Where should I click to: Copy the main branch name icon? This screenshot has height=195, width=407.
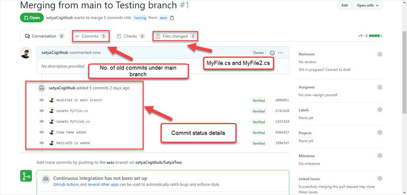(x=172, y=18)
